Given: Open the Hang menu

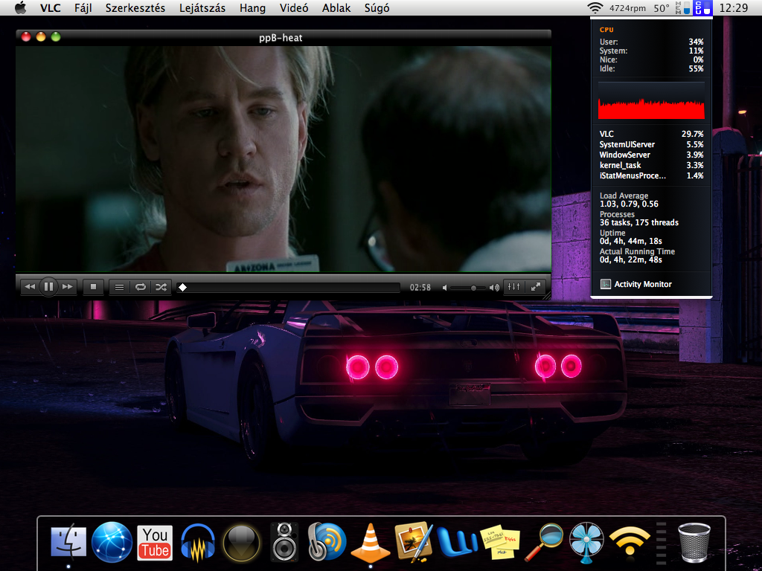Looking at the screenshot, I should [252, 7].
